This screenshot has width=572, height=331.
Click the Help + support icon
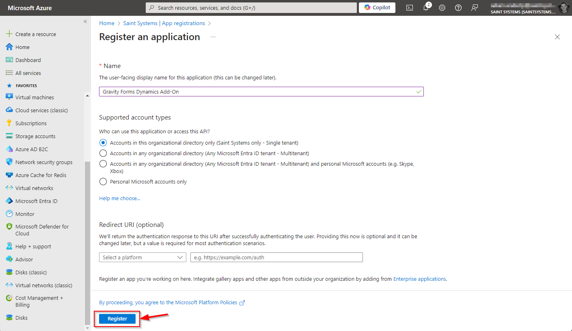tap(9, 246)
